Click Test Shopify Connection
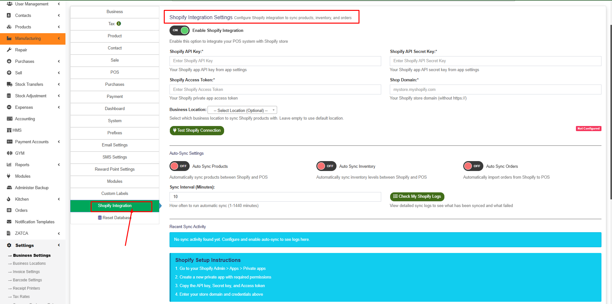This screenshot has width=612, height=304. [197, 130]
